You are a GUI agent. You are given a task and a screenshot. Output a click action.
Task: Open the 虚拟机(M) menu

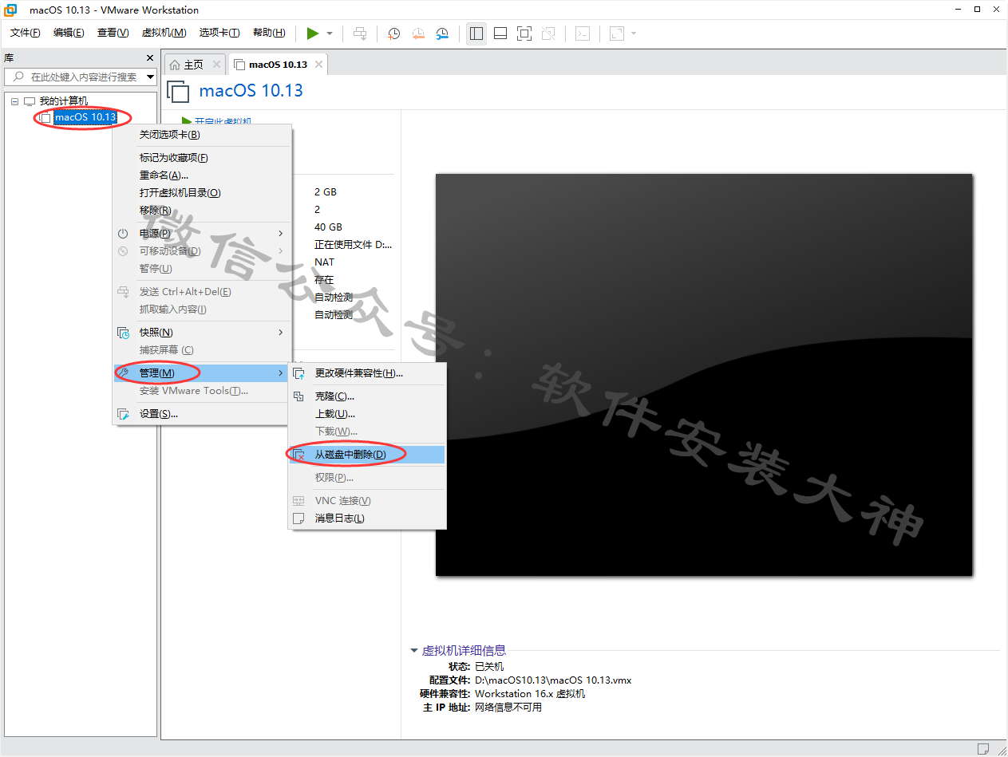point(164,33)
